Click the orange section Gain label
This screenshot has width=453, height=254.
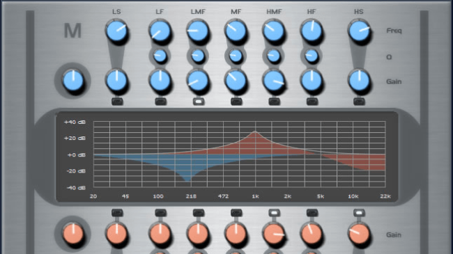pyautogui.click(x=394, y=235)
